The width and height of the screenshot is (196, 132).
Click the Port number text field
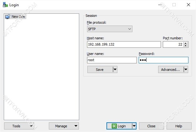tap(173, 45)
